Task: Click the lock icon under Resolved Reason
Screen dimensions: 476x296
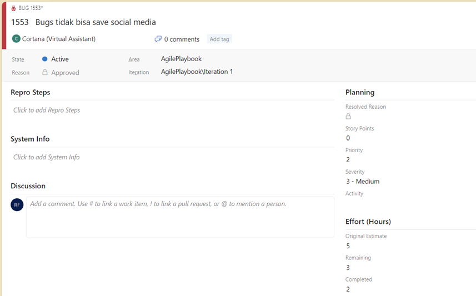Action: click(x=348, y=116)
